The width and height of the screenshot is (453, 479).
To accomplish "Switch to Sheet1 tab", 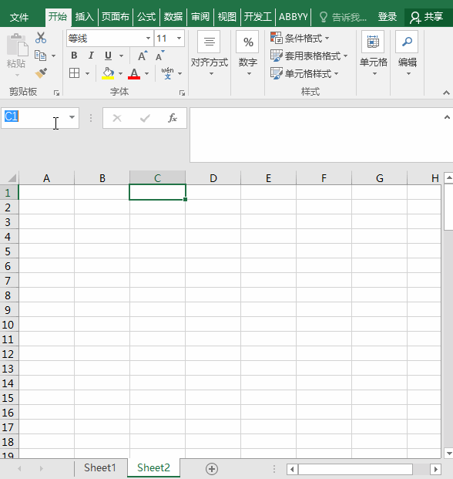I will 100,467.
